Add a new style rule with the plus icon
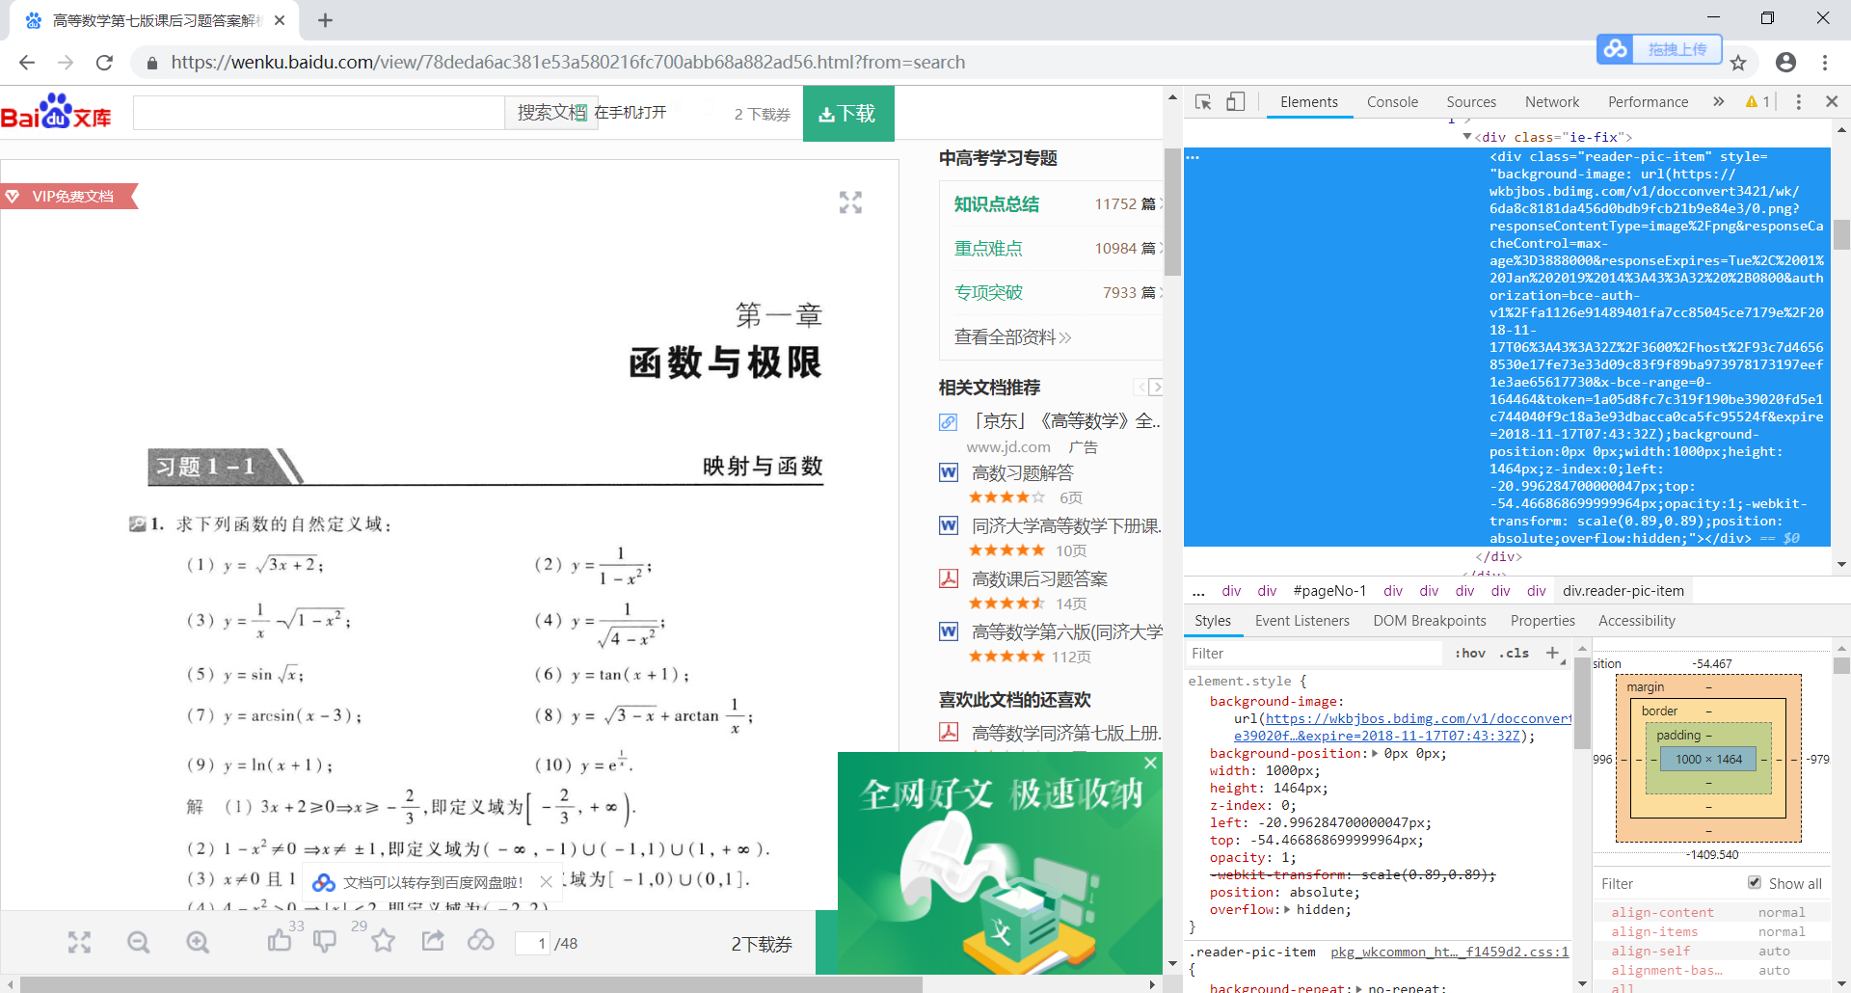The image size is (1851, 993). click(x=1553, y=653)
